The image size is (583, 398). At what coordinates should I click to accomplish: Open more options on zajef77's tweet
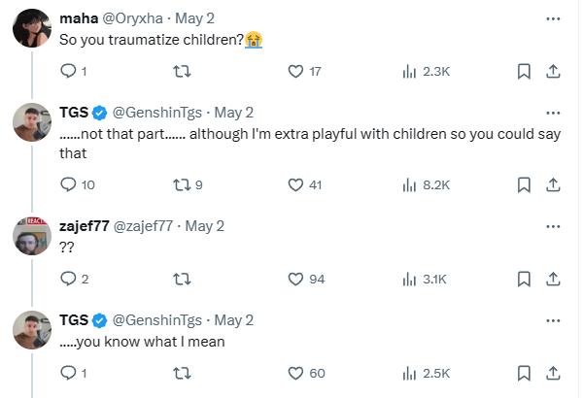coord(553,226)
